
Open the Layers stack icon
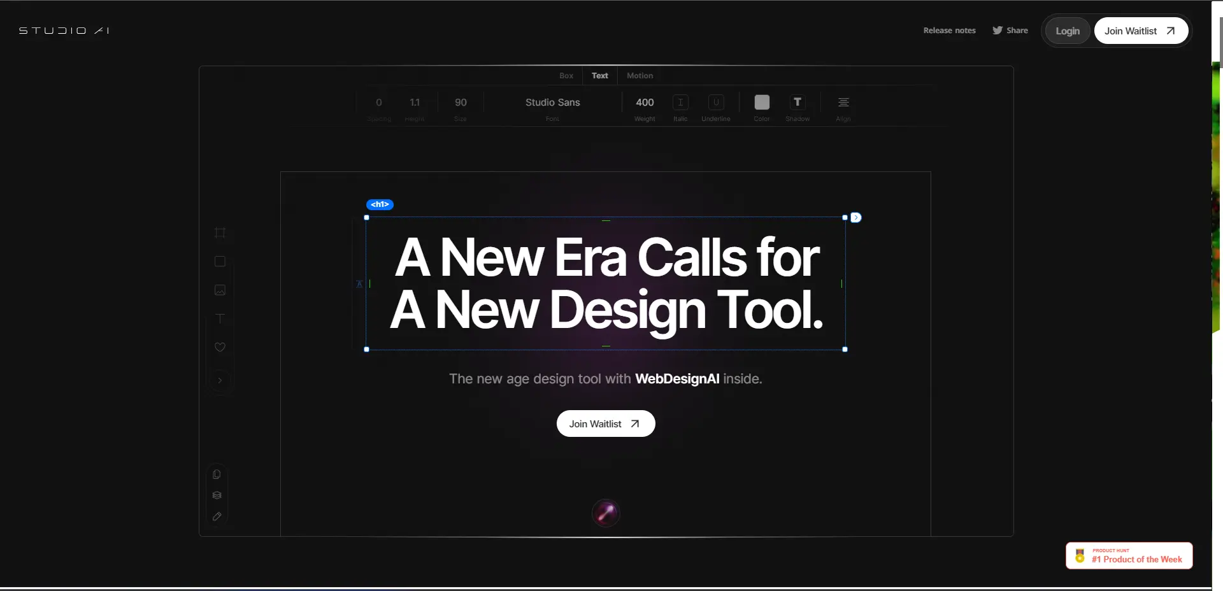[x=217, y=495]
